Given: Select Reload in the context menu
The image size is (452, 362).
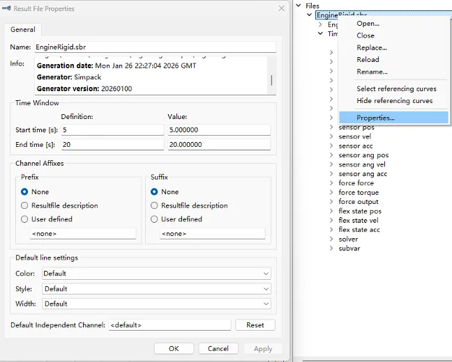Looking at the screenshot, I should [368, 60].
